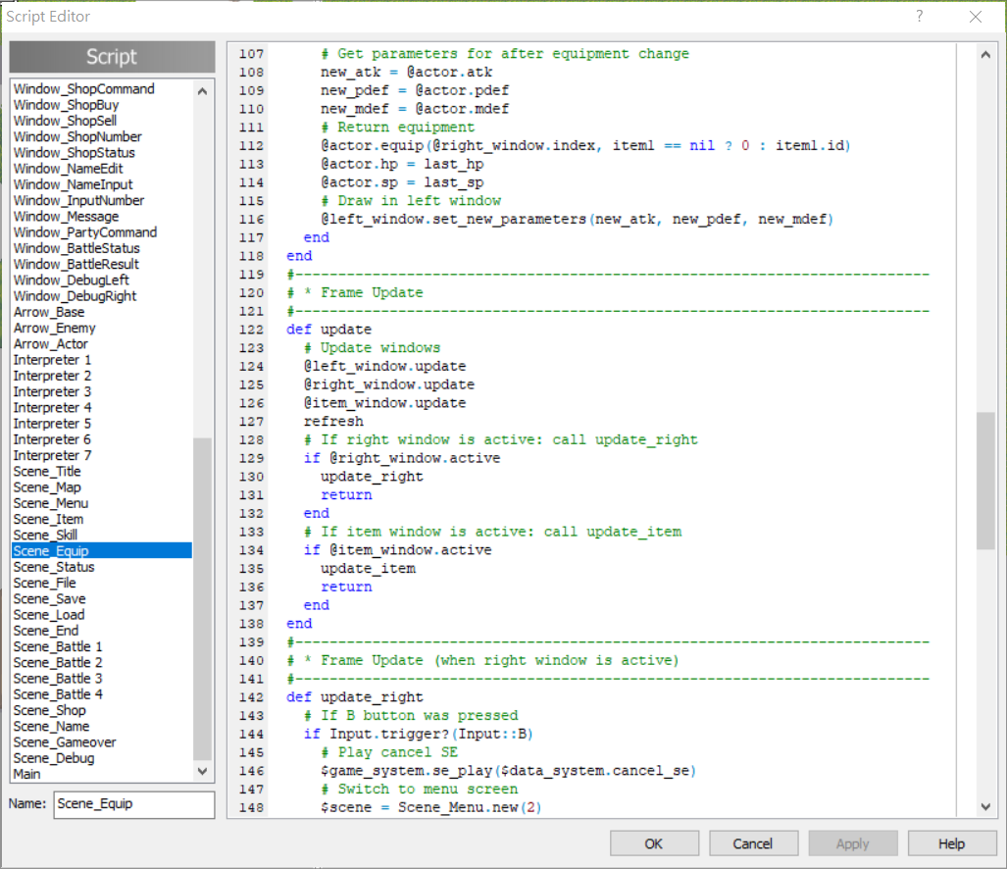Open the Window_Message script

pyautogui.click(x=66, y=217)
